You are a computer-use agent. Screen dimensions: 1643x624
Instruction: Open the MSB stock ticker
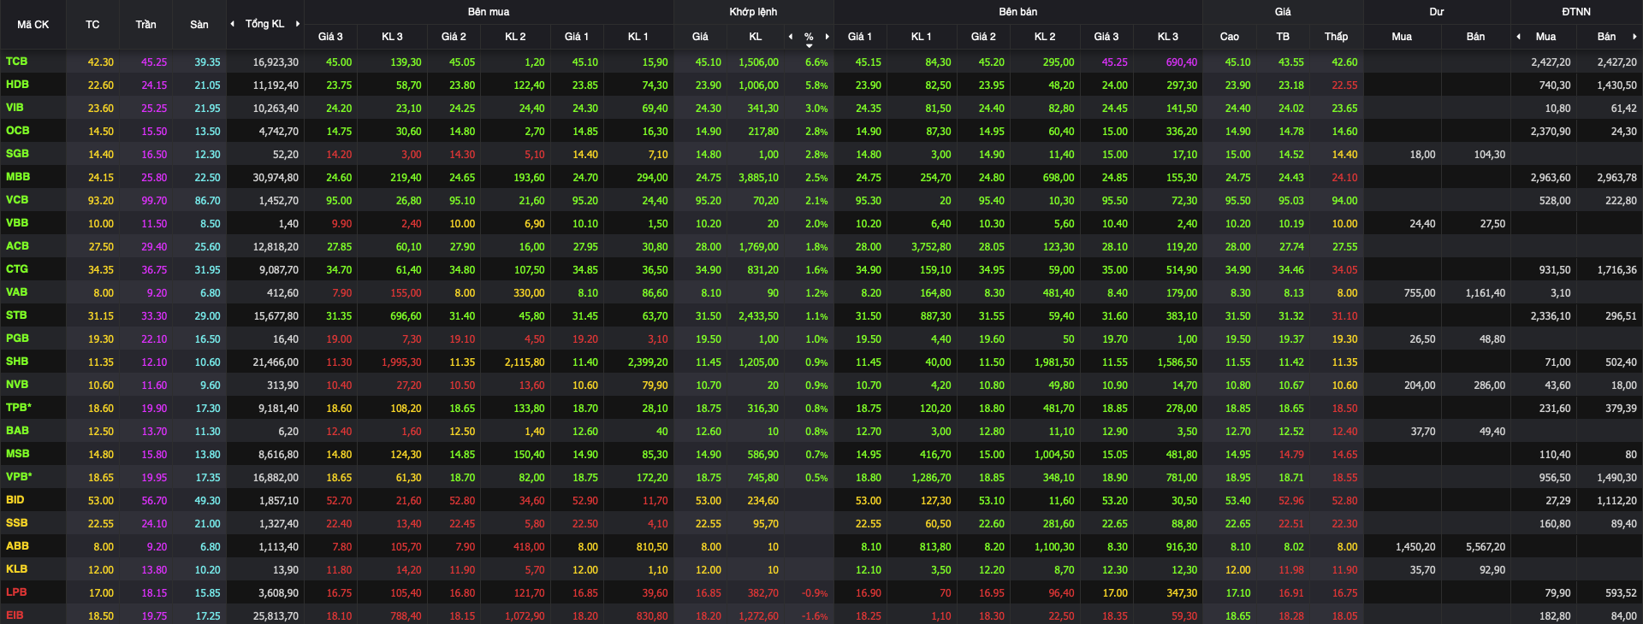coord(18,454)
